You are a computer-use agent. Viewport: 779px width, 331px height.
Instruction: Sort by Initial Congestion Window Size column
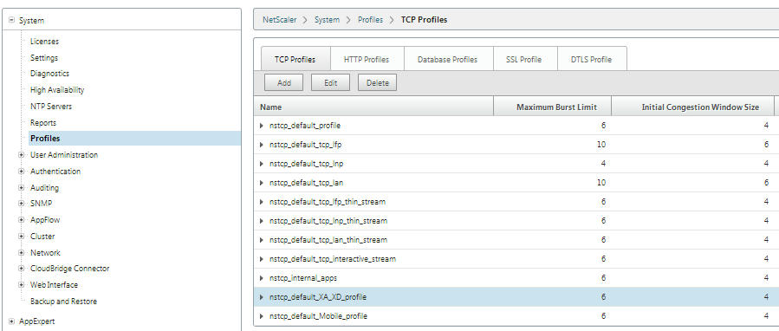click(693, 107)
